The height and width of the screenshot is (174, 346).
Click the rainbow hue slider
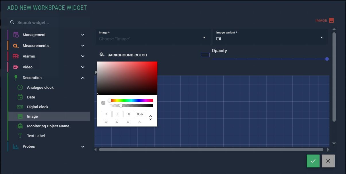click(x=131, y=100)
